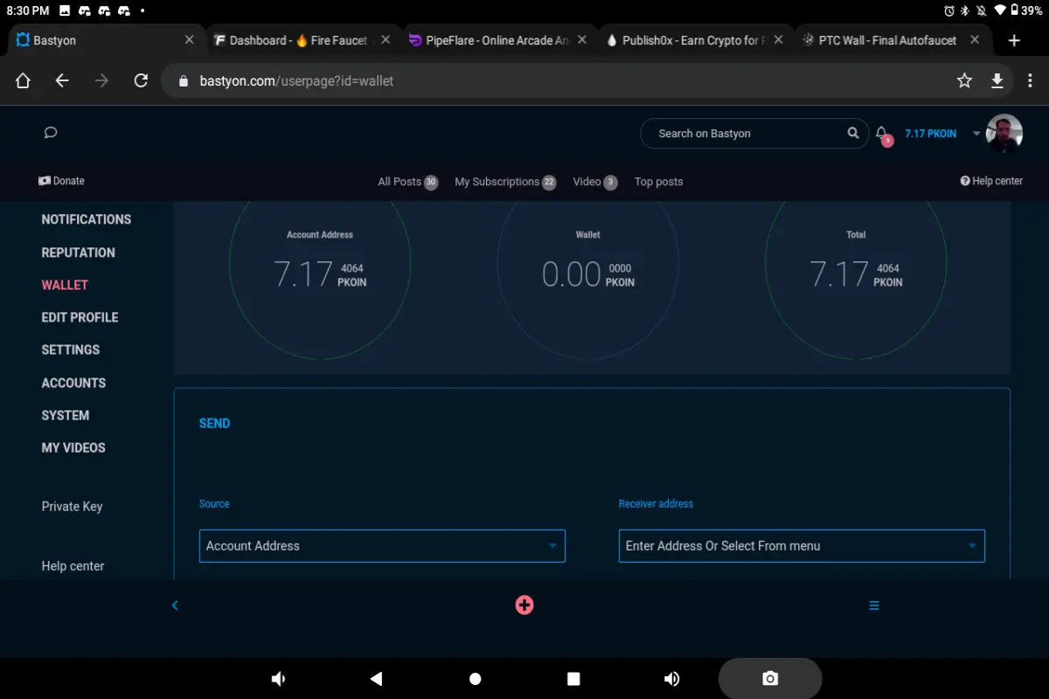Click the Android volume up icon
The width and height of the screenshot is (1049, 699).
(671, 679)
